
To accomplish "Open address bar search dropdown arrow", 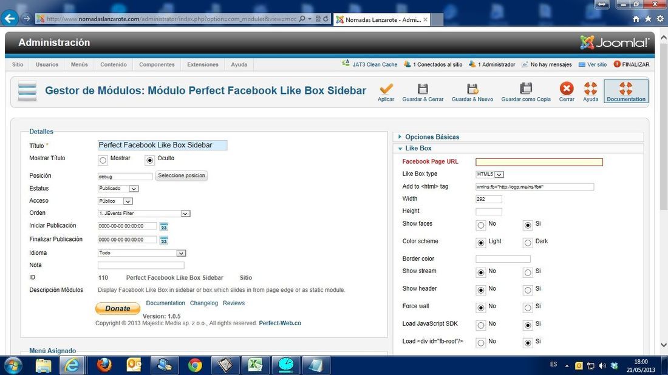I will pyautogui.click(x=309, y=19).
